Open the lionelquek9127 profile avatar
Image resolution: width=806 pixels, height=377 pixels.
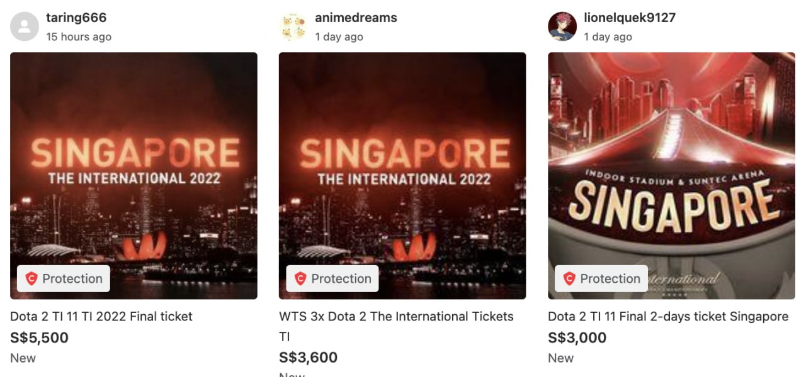[563, 26]
